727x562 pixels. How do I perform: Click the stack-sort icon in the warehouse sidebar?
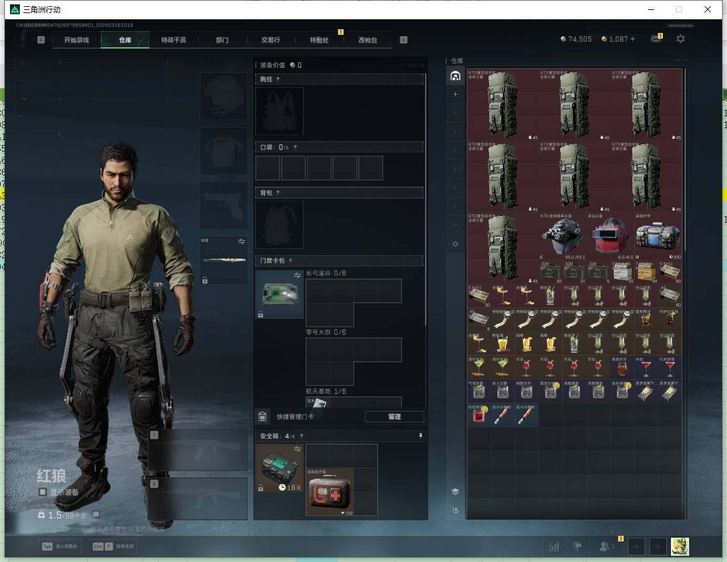pos(455,492)
